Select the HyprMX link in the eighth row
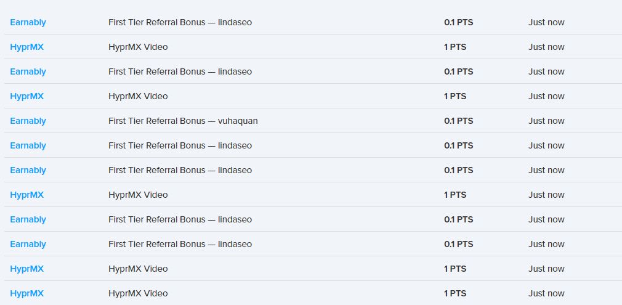 tap(26, 195)
